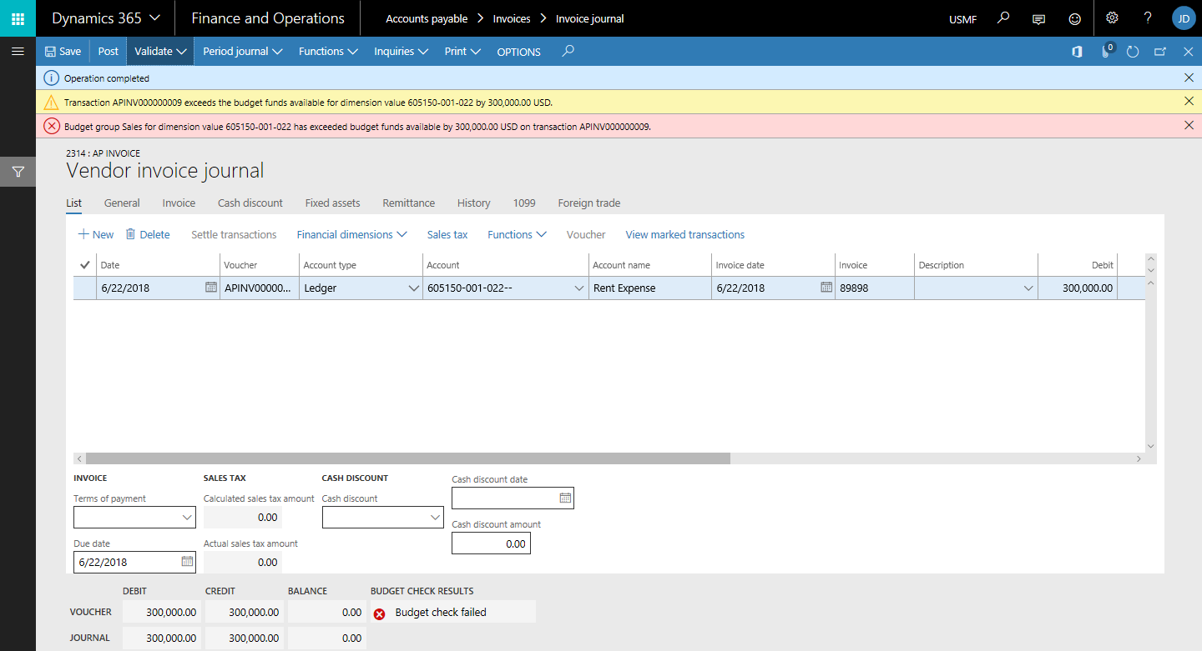
Task: Navigate to Accounts payable breadcrumb
Action: (427, 18)
